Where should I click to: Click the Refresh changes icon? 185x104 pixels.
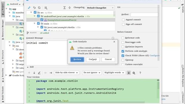pos(39,8)
